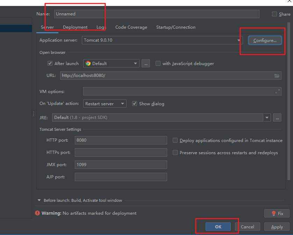Click the Name field containing Unnamed
The width and height of the screenshot is (293, 235).
pos(157,14)
